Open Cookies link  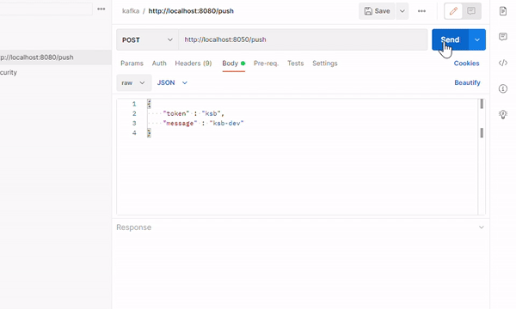click(466, 64)
